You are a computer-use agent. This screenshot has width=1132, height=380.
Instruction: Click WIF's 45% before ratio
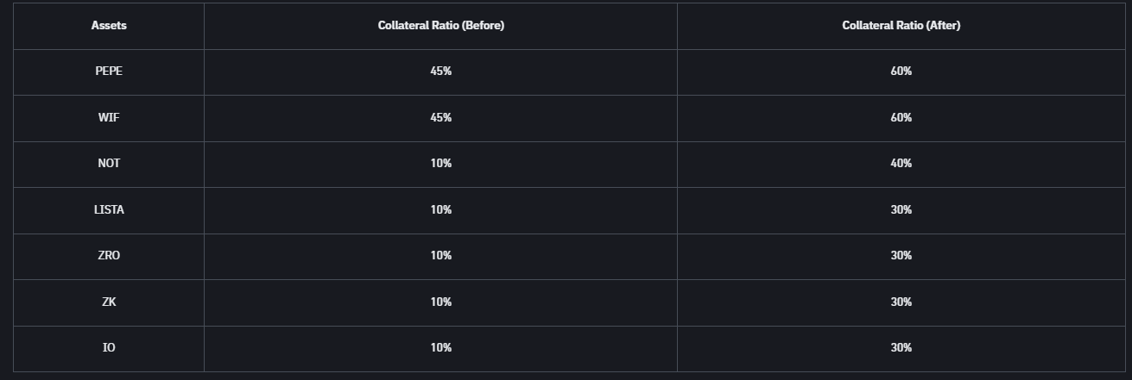[440, 117]
